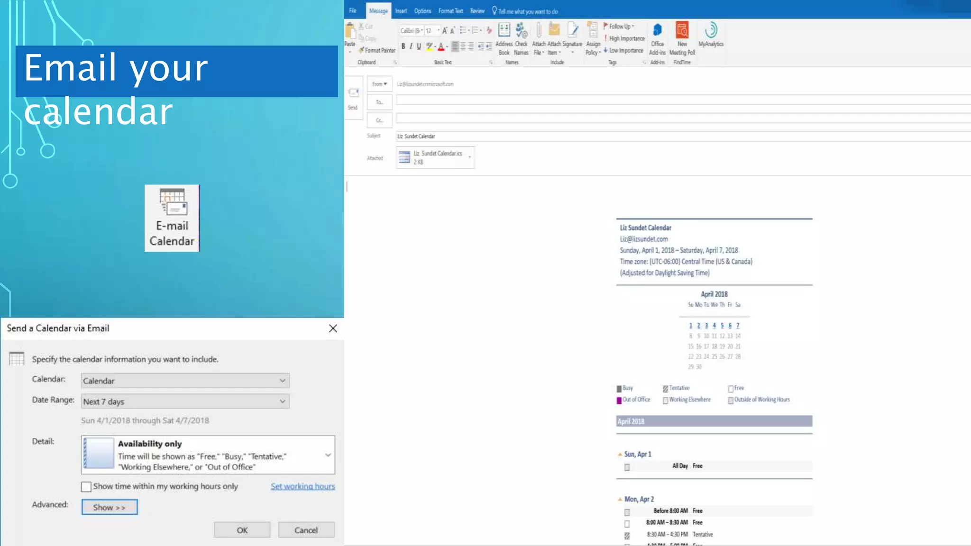Click into the To recipient field

(x=683, y=100)
